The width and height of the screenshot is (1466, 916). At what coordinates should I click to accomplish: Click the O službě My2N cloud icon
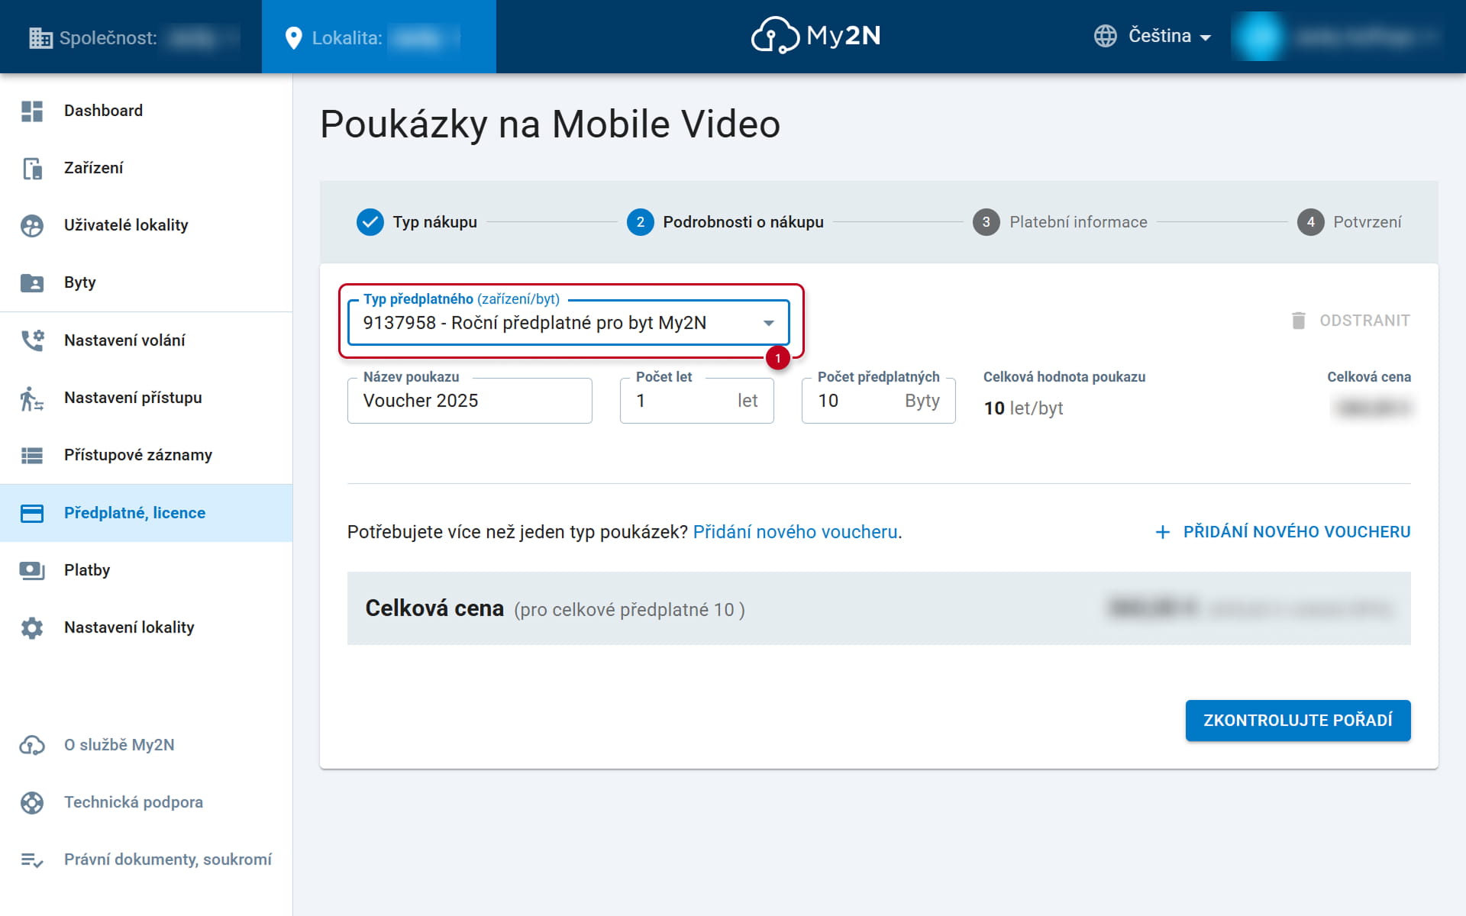tap(32, 745)
